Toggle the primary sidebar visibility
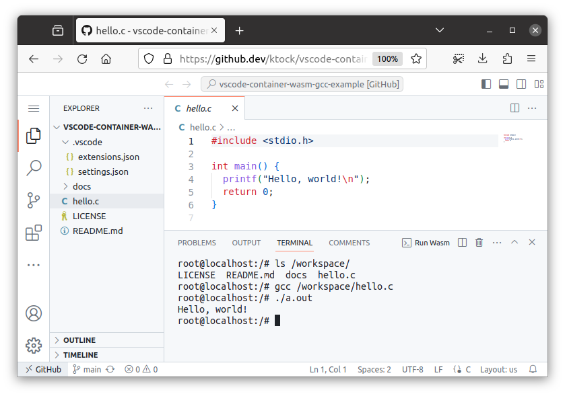The height and width of the screenshot is (396, 565). (x=486, y=83)
